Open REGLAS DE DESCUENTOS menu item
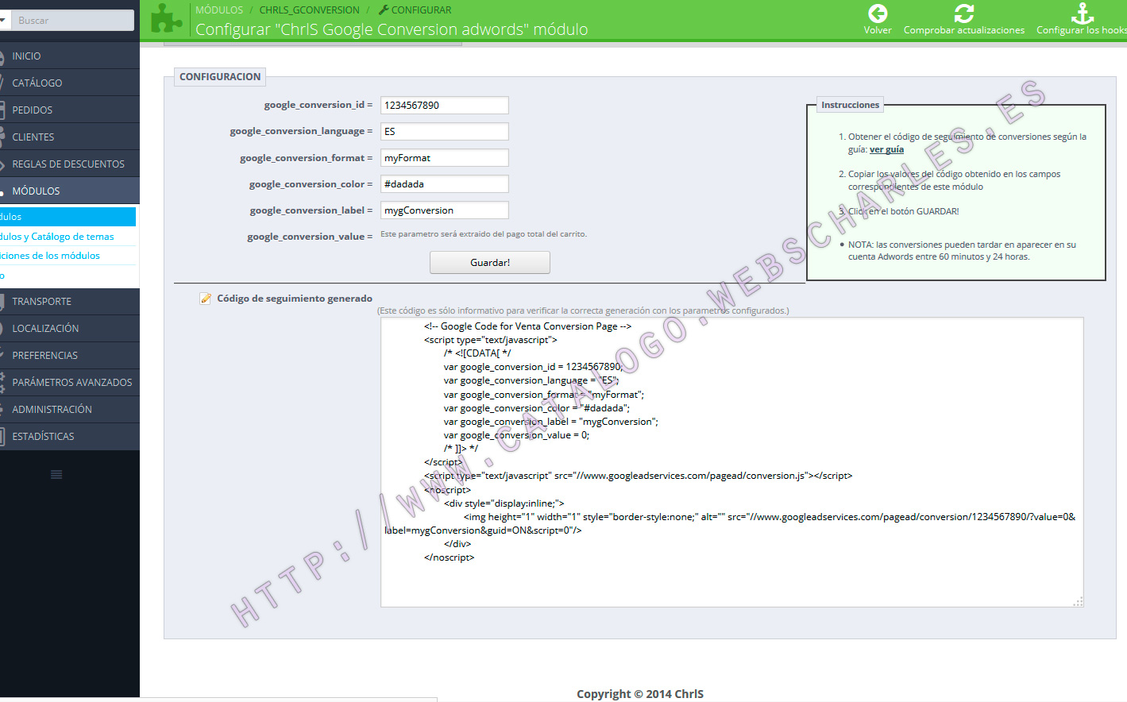The width and height of the screenshot is (1127, 702). [x=70, y=164]
